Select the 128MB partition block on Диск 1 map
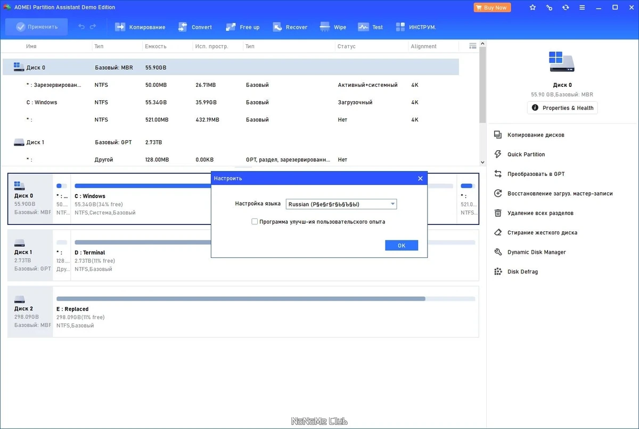 [x=62, y=255]
